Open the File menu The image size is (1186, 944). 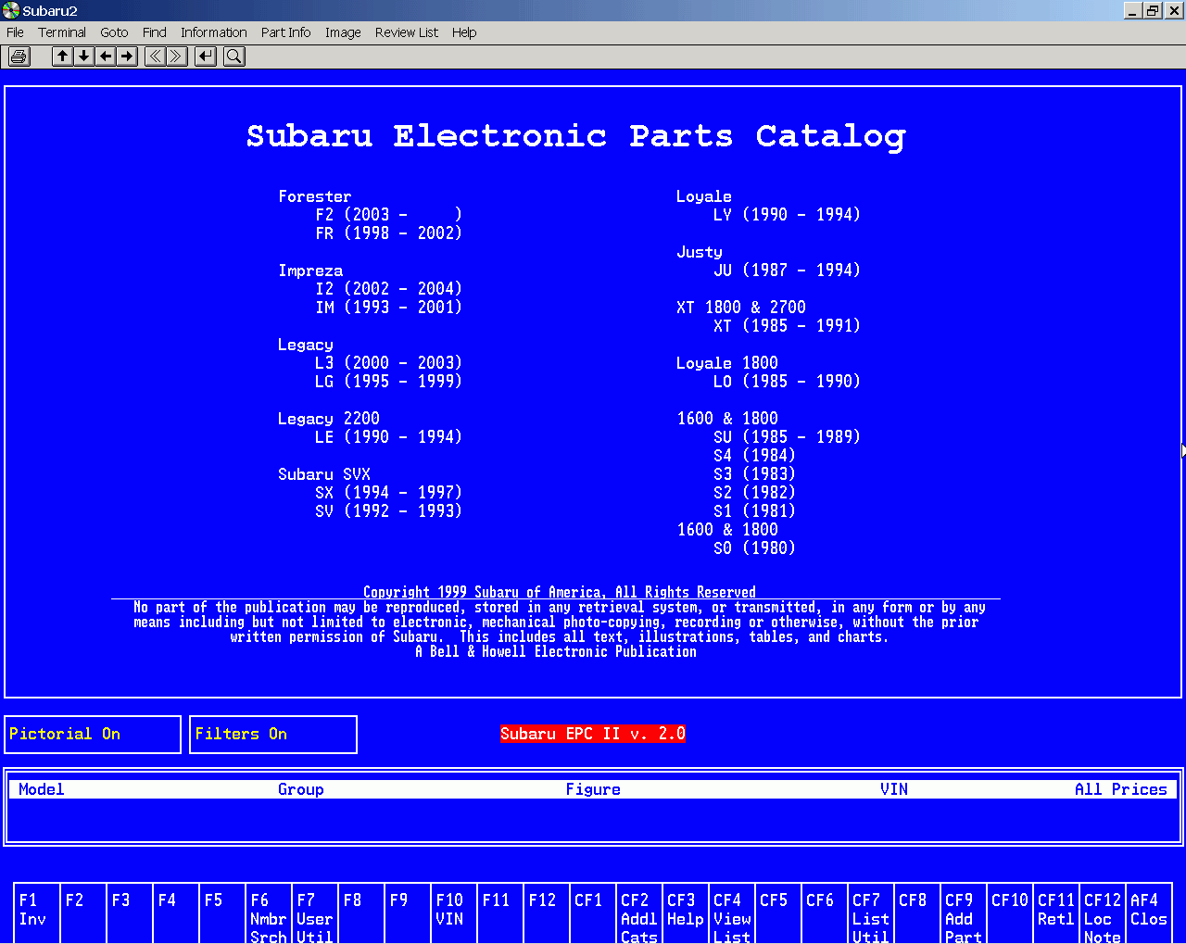[15, 32]
